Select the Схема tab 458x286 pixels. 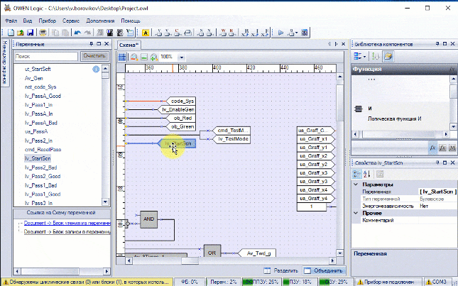129,44
